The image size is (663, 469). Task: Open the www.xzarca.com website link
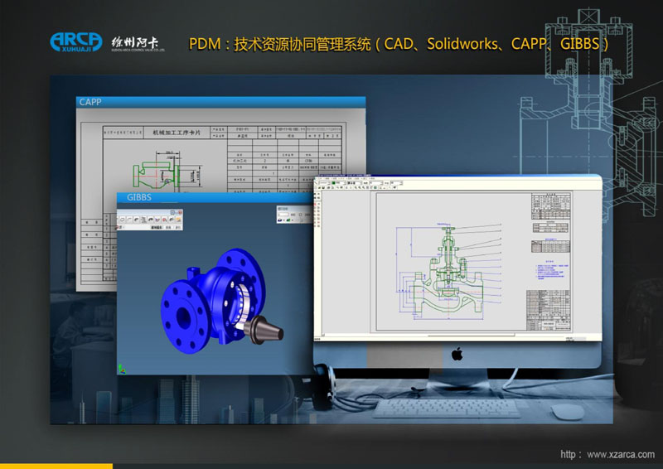[620, 455]
